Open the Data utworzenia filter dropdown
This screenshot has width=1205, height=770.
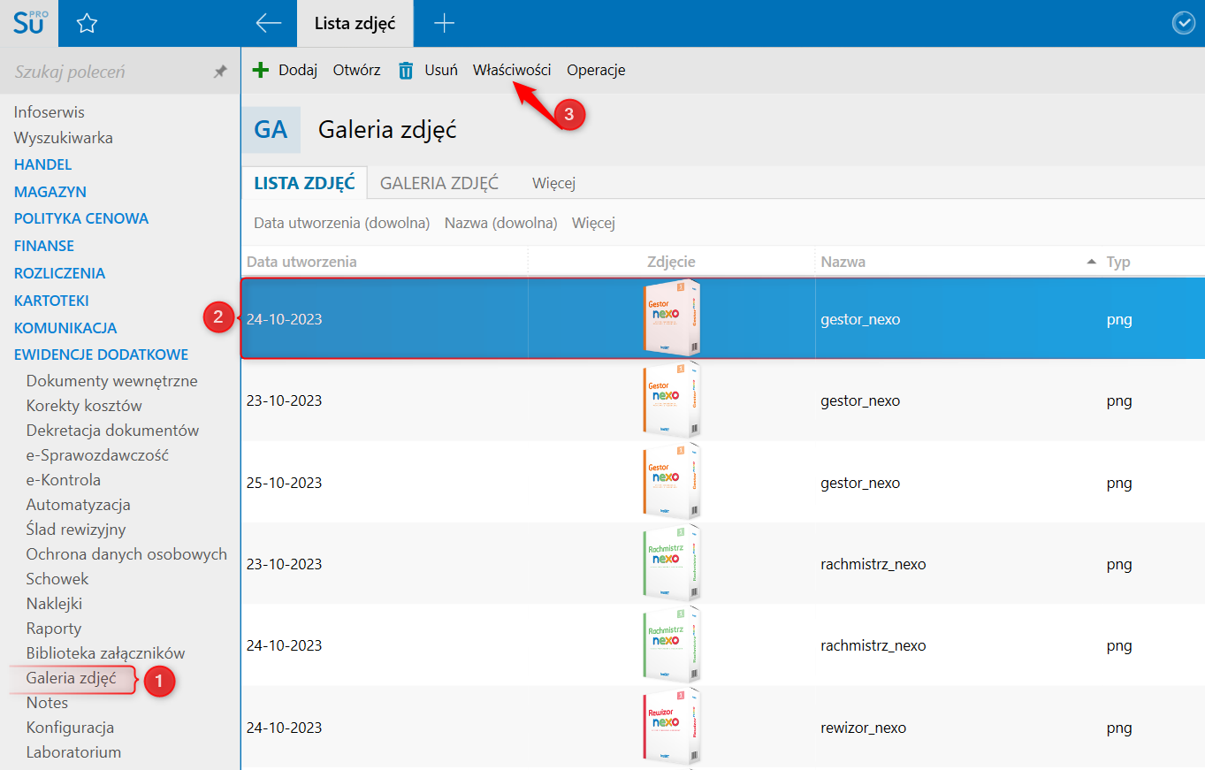tap(341, 223)
